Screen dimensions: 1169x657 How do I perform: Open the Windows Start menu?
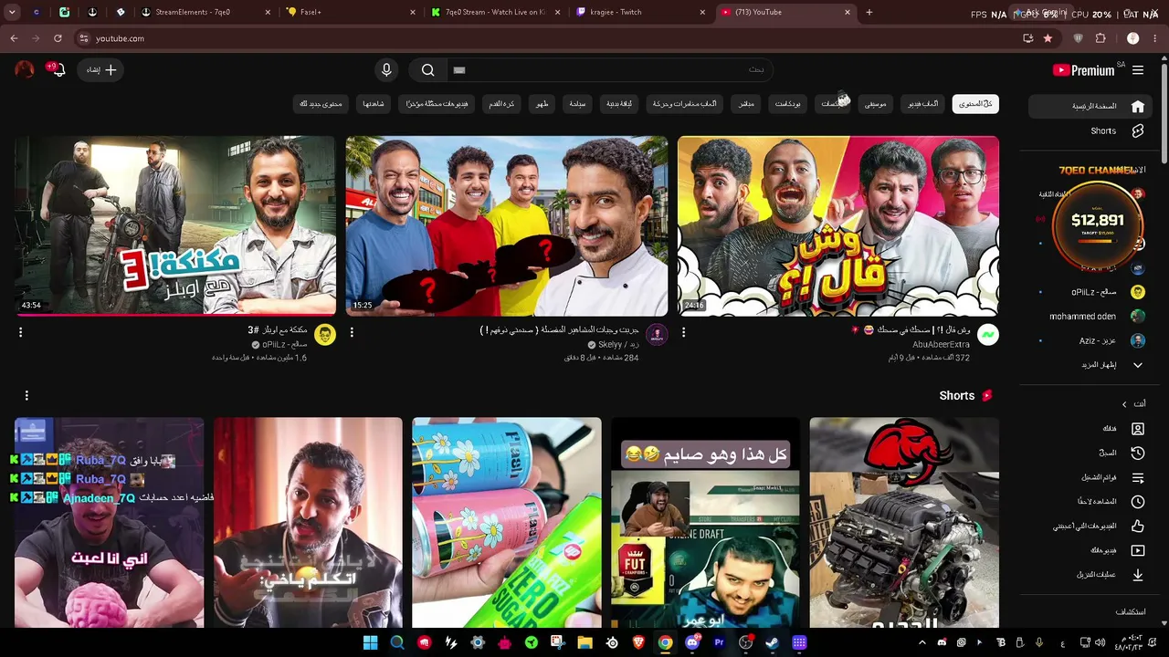point(370,642)
